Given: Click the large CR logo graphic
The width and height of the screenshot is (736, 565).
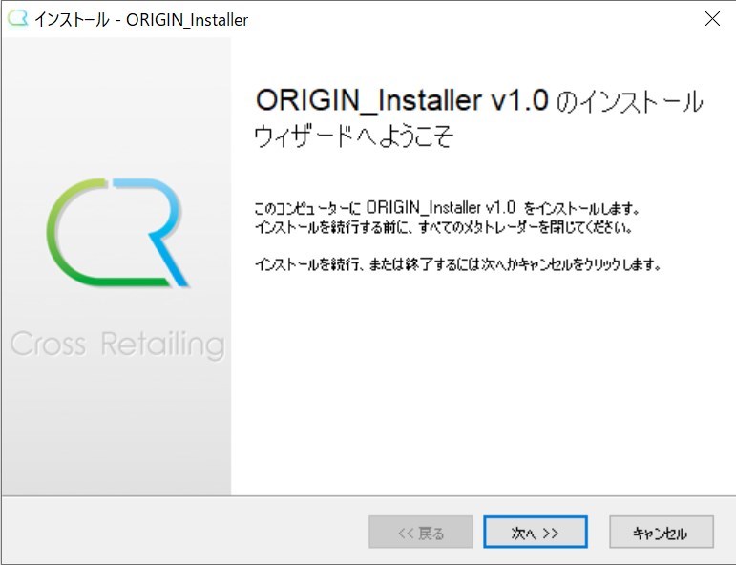Looking at the screenshot, I should coord(117,232).
